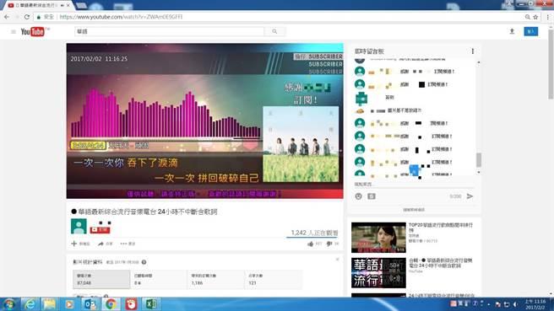Click the page vertical scrollbar thumb
The image size is (554, 311).
(551, 63)
